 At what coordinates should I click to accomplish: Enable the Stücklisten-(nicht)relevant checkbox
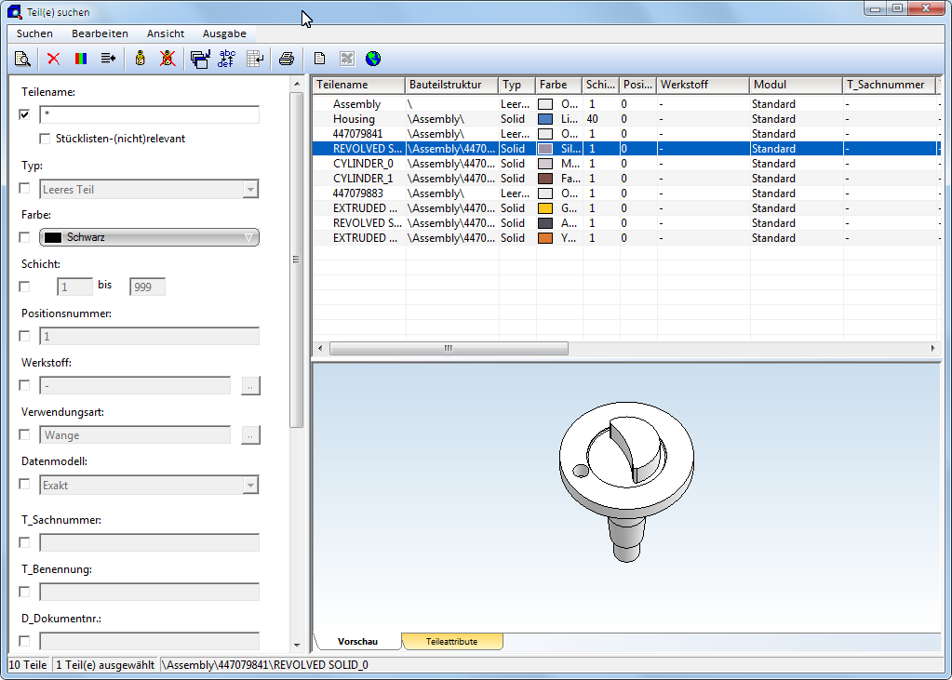45,139
